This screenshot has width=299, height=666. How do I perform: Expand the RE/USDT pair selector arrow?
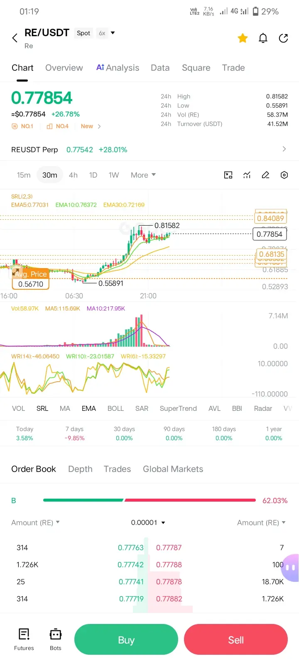click(113, 33)
